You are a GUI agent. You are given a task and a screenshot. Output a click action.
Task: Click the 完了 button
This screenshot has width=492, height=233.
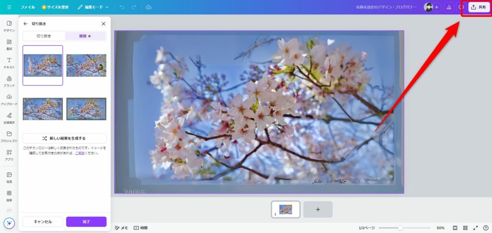86,221
